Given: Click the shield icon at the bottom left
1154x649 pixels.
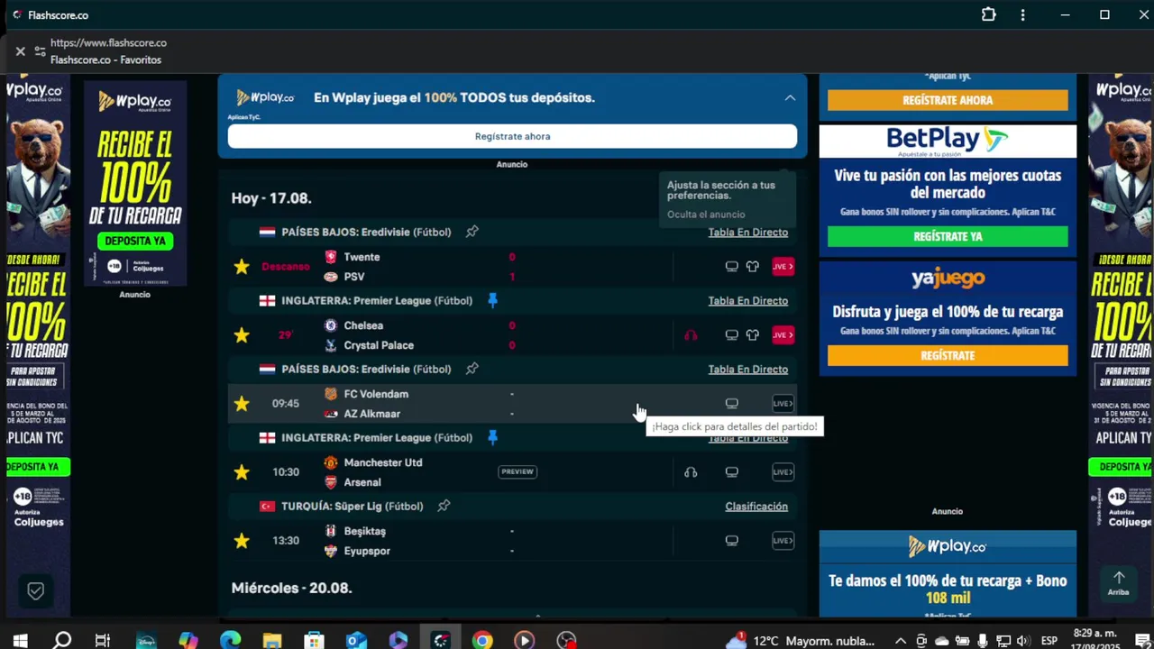Looking at the screenshot, I should tap(35, 591).
